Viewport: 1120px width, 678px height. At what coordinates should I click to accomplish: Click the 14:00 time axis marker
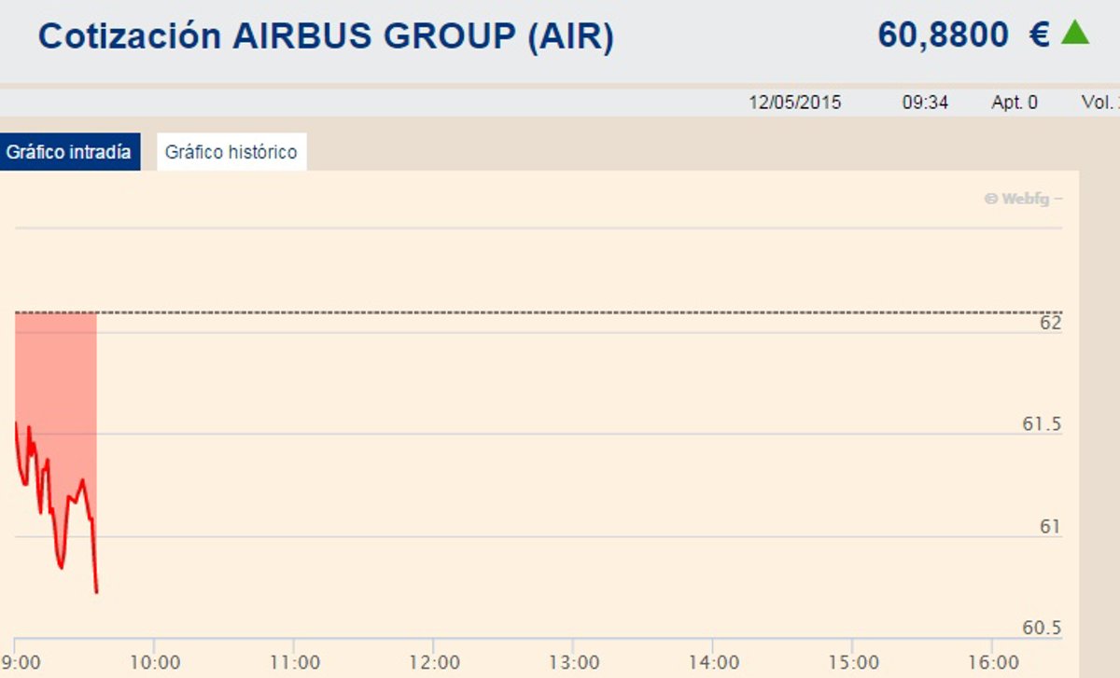(713, 663)
